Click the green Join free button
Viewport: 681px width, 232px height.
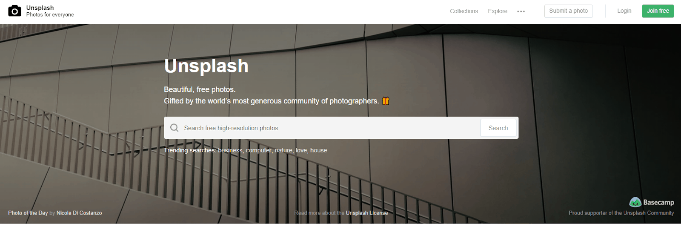coord(658,11)
